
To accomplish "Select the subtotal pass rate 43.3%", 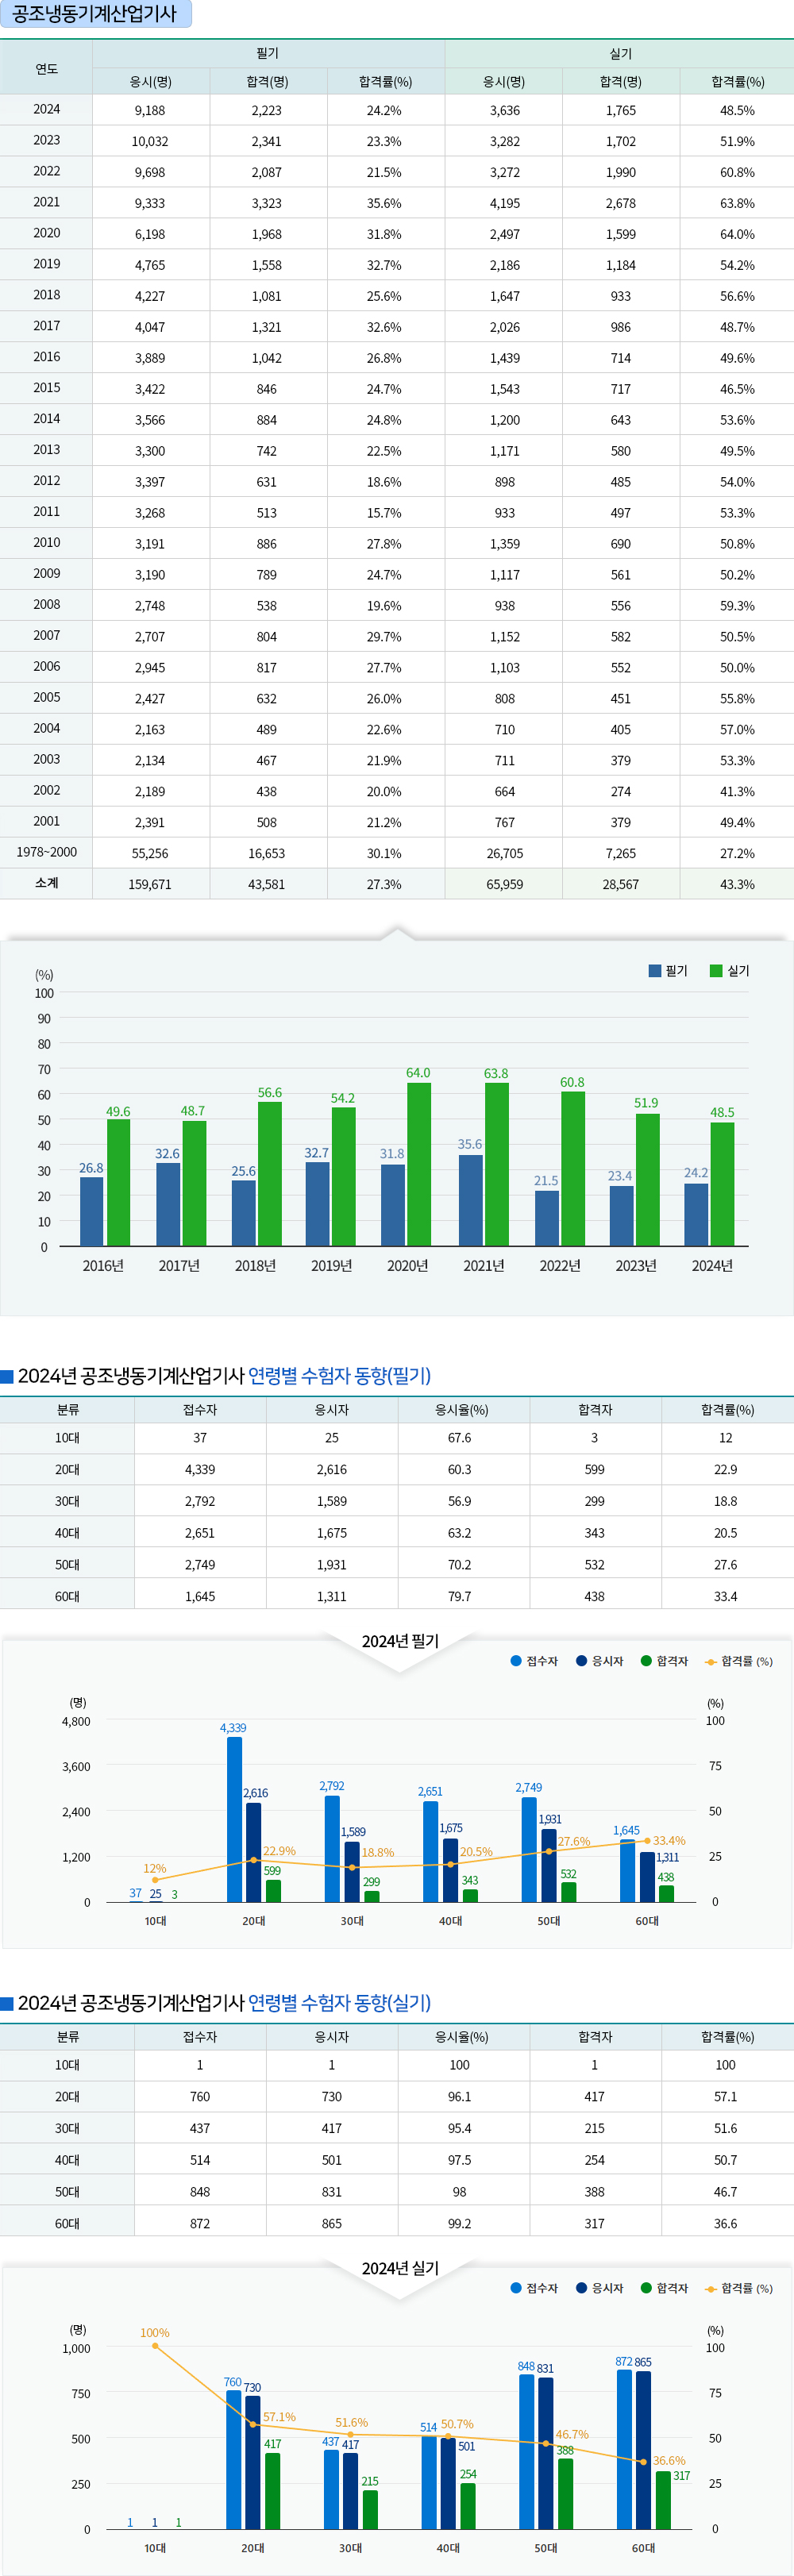I will [737, 884].
